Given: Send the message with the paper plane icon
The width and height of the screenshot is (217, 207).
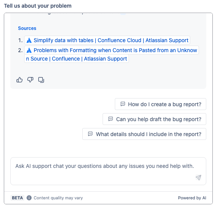Looking at the screenshot, I should click(198, 177).
